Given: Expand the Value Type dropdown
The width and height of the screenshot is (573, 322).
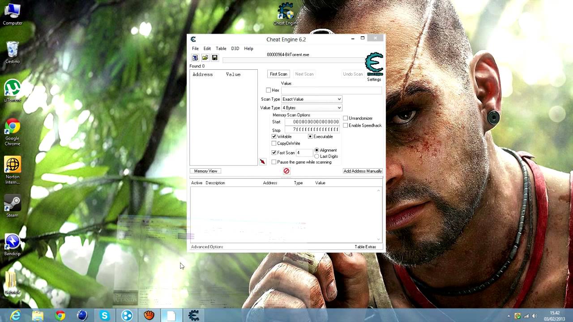Looking at the screenshot, I should coord(312,108).
